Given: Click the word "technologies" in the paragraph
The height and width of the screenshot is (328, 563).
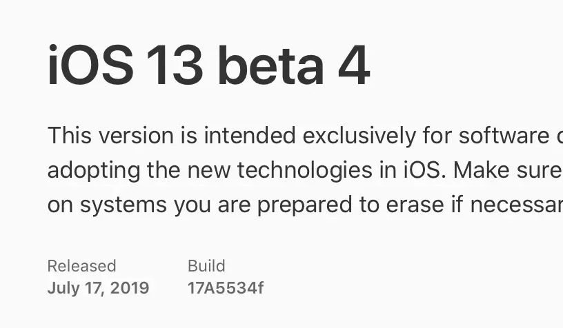Looking at the screenshot, I should pyautogui.click(x=304, y=171).
